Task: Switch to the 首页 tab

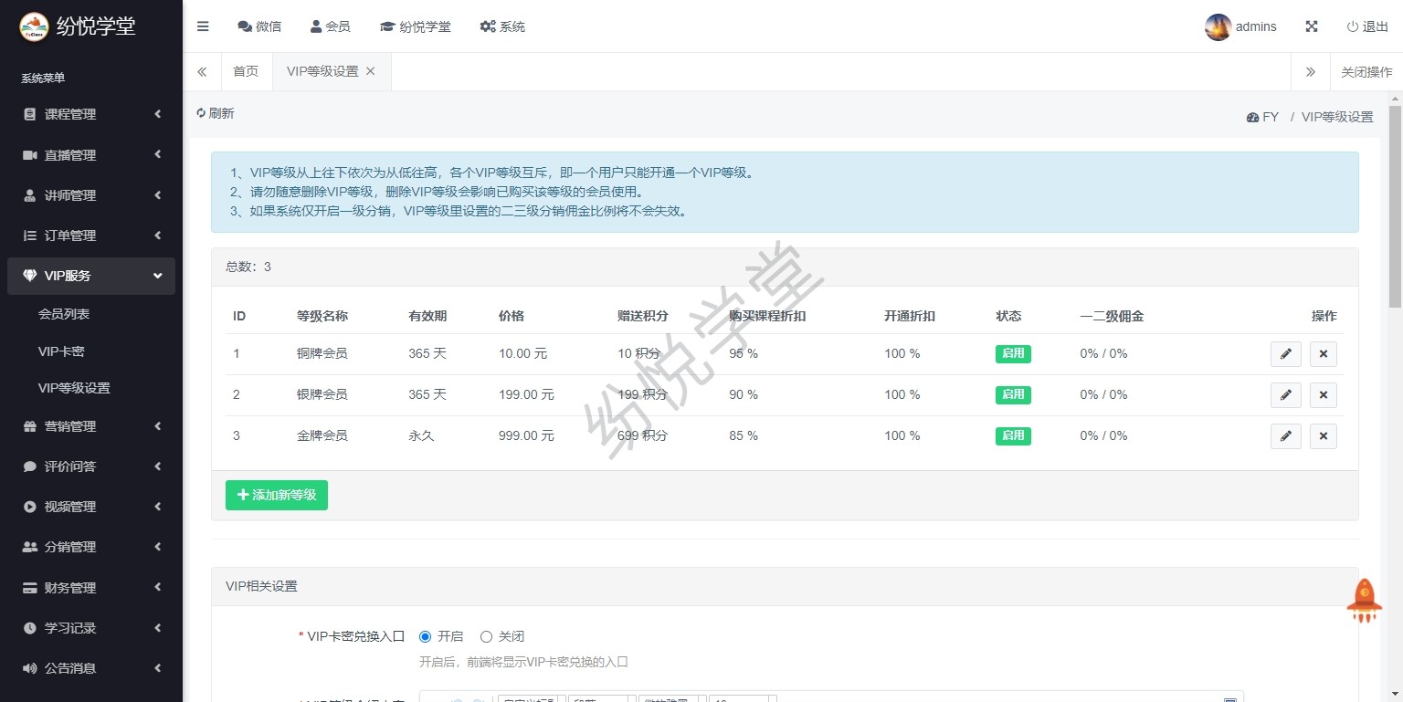Action: [246, 71]
